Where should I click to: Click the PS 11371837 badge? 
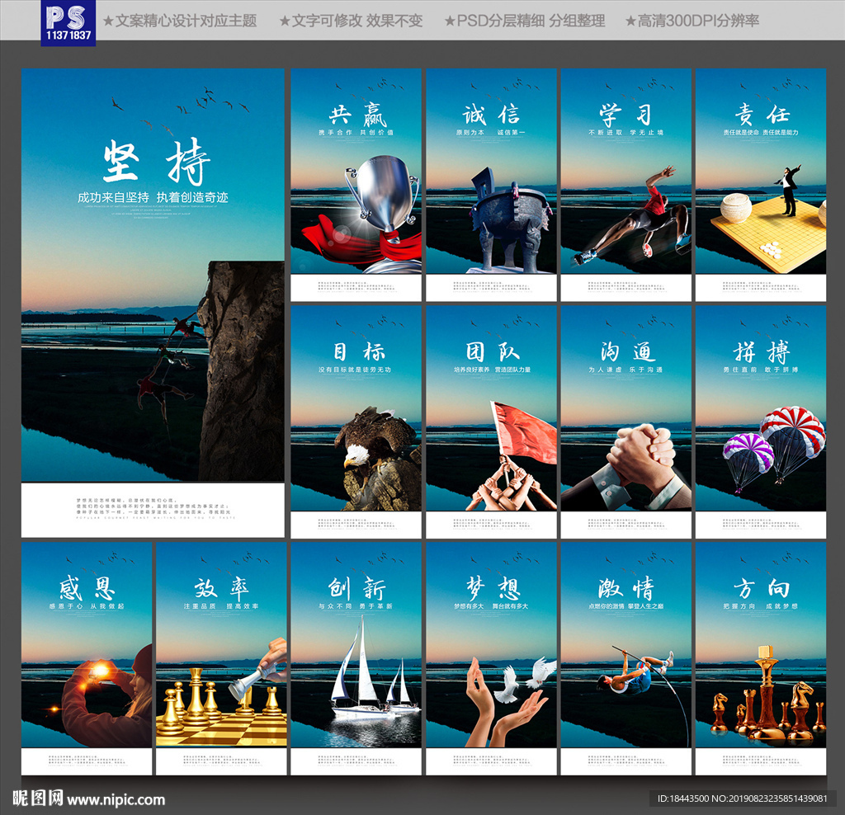[x=68, y=22]
